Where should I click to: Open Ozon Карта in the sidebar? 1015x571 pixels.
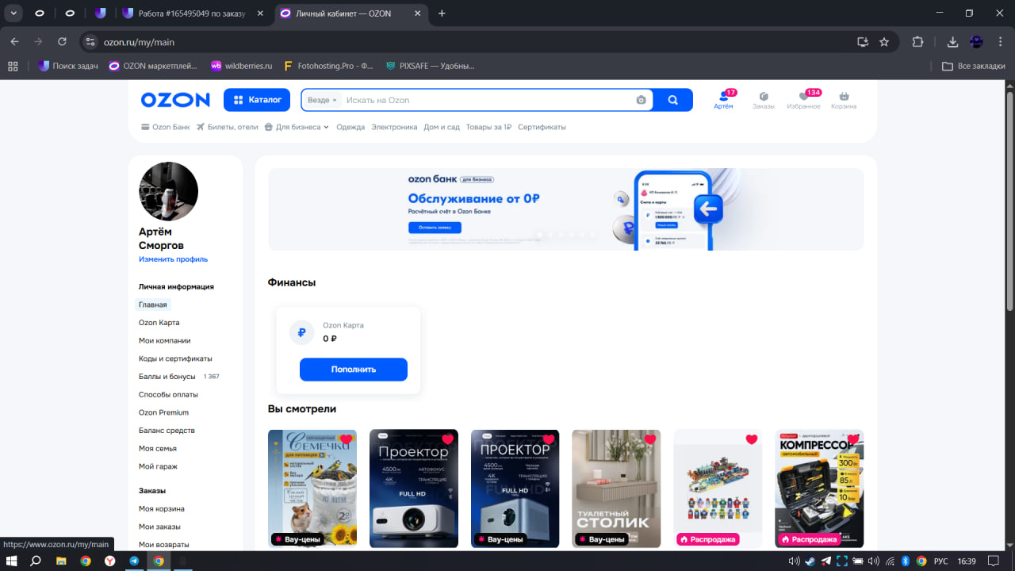point(159,323)
